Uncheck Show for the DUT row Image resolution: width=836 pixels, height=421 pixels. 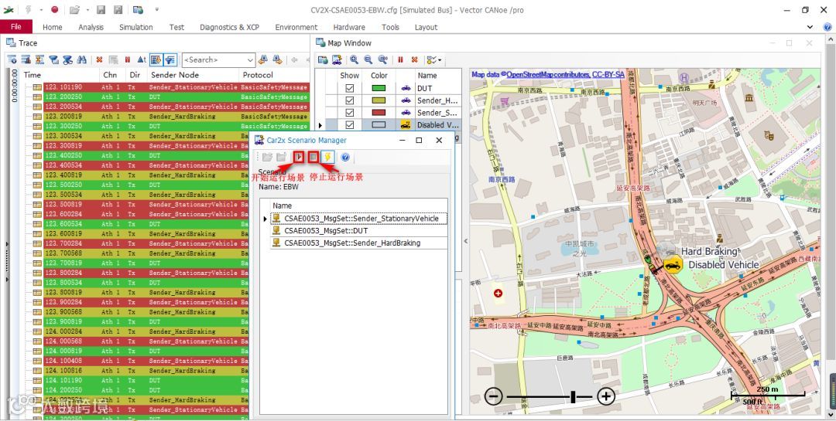(349, 88)
